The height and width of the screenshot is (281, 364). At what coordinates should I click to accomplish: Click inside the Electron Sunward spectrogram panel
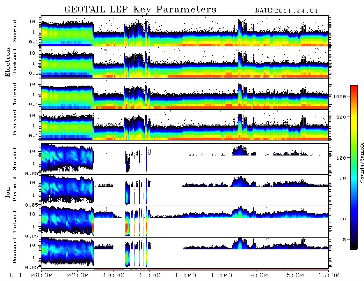point(185,31)
